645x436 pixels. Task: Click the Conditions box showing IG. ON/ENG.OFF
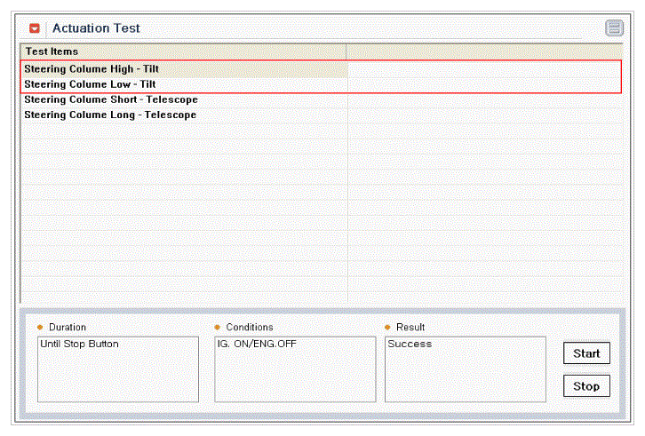pos(295,369)
